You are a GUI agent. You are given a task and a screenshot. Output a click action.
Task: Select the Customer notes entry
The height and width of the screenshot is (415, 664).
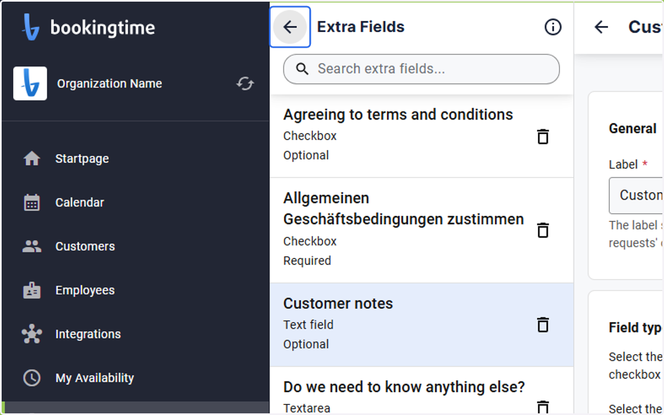(x=421, y=325)
